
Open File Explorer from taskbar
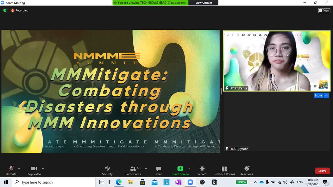click(131, 182)
